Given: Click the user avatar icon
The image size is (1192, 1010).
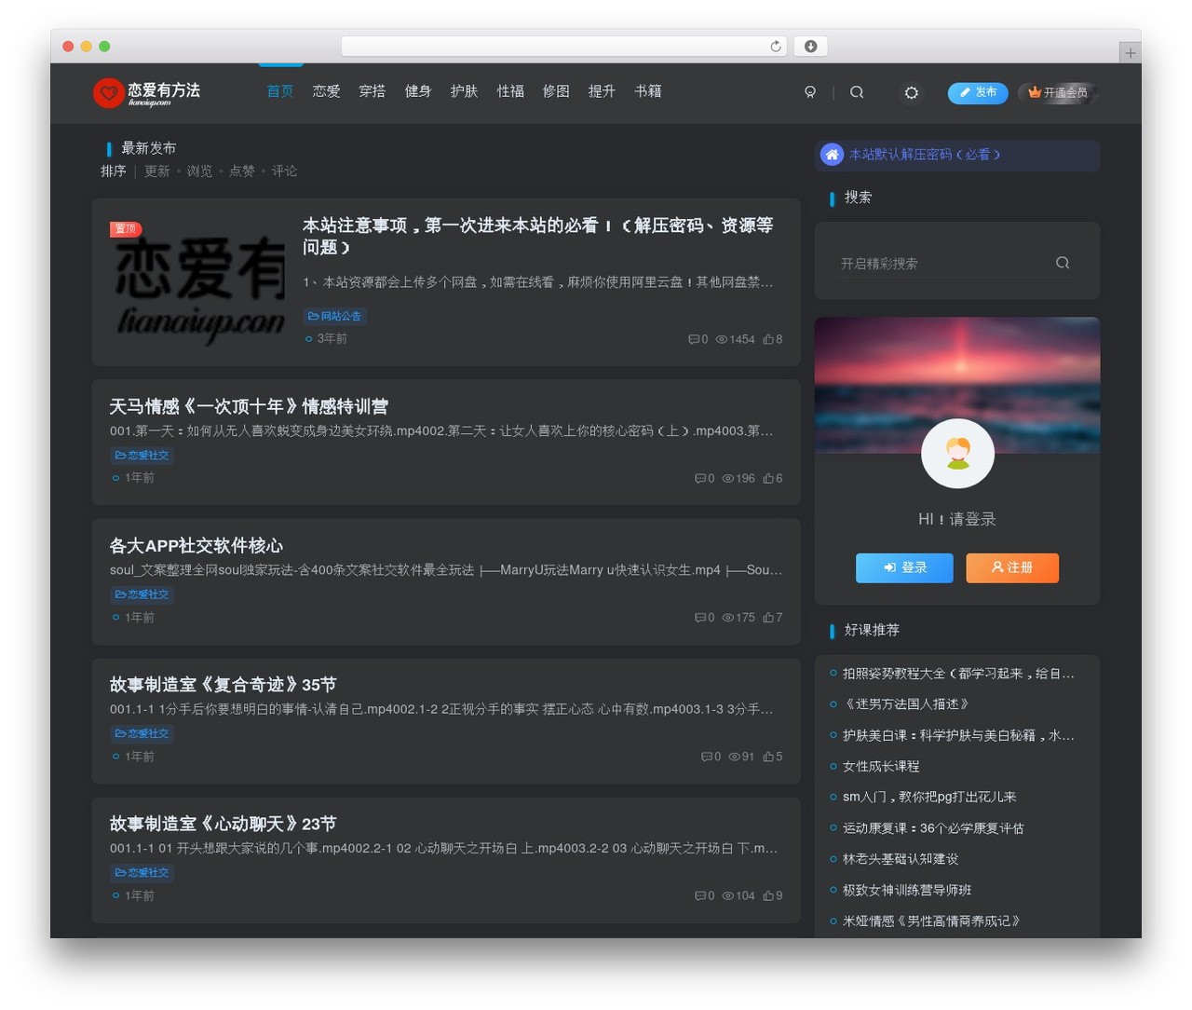Looking at the screenshot, I should pyautogui.click(x=957, y=453).
